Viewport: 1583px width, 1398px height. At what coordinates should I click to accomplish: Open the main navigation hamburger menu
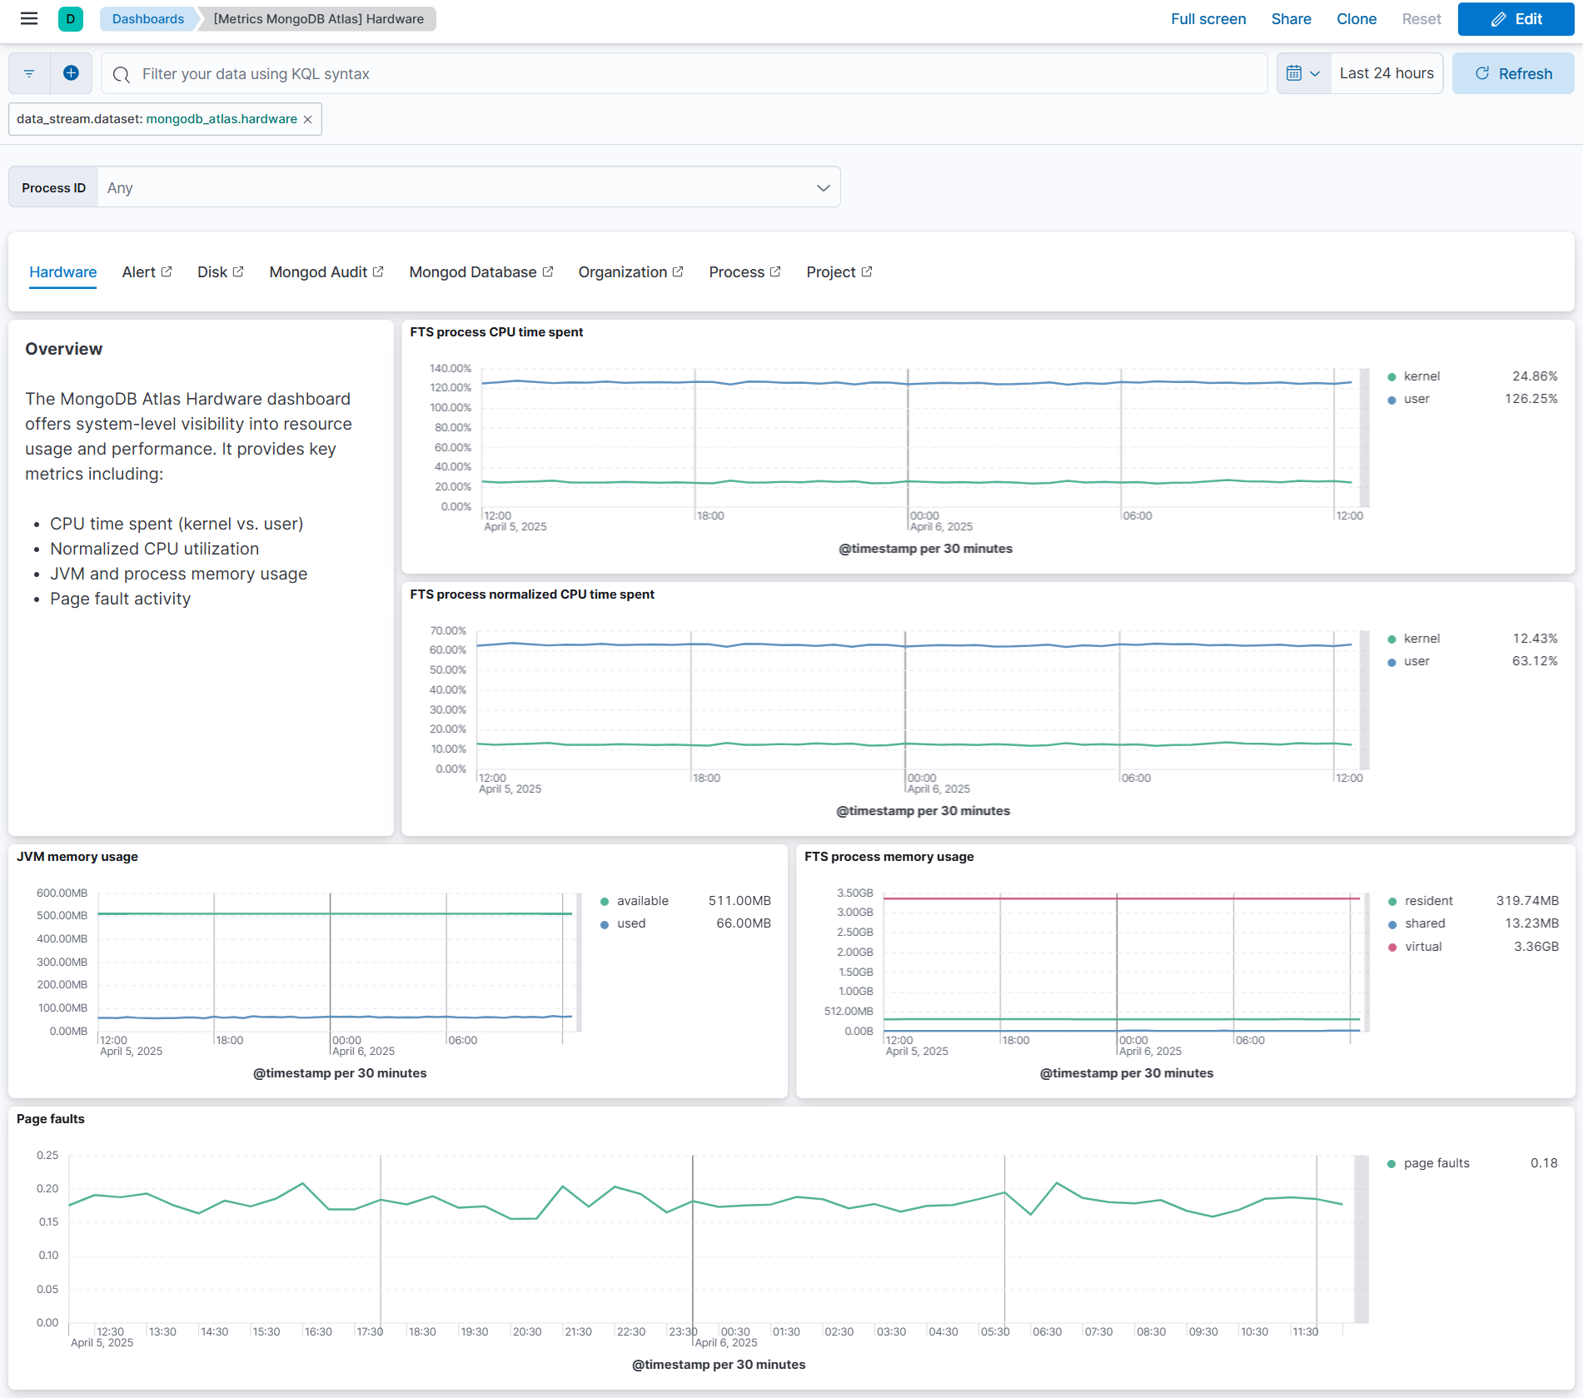click(28, 18)
